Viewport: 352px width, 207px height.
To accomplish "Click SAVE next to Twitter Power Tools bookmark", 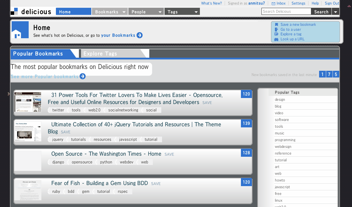I will click(207, 103).
